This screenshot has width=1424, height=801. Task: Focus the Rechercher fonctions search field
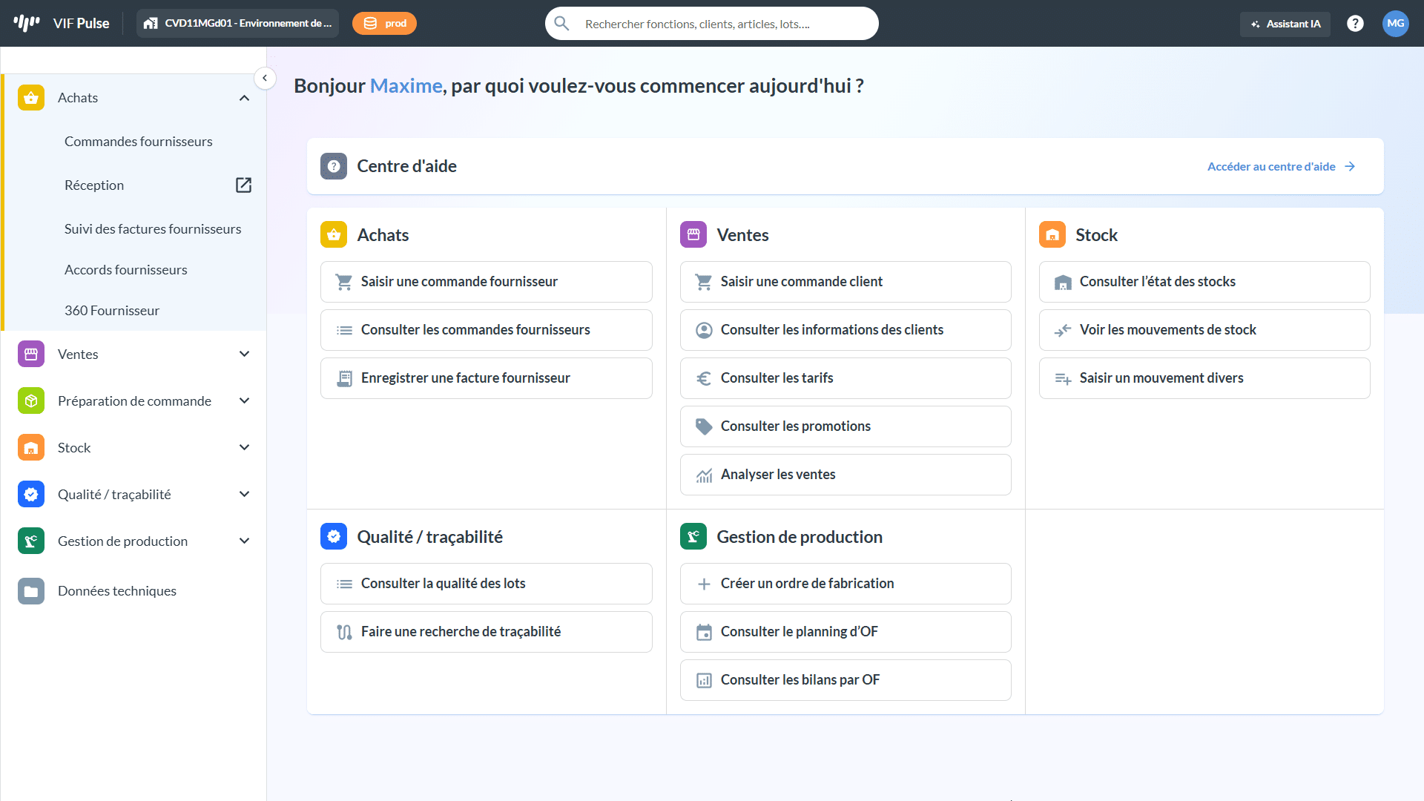coord(712,24)
